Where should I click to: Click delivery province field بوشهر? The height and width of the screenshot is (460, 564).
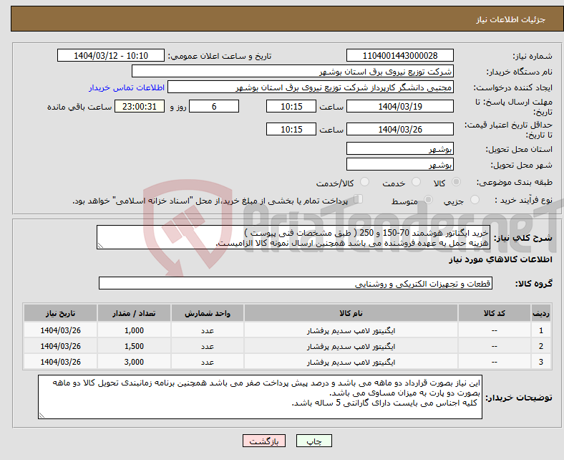pos(399,148)
